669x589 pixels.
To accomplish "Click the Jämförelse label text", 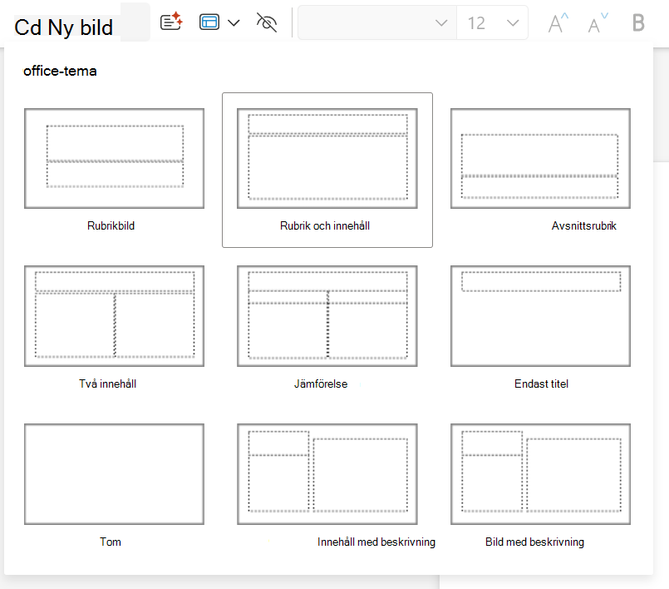I will [x=321, y=384].
